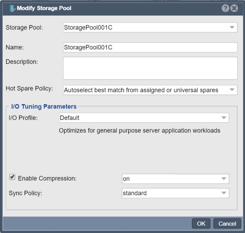Click the storage pool database icon in title bar

point(12,9)
